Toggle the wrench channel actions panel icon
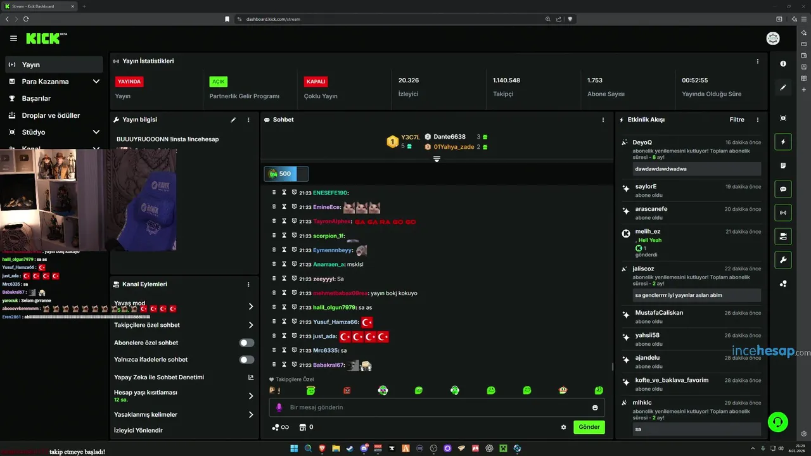 [x=783, y=260]
